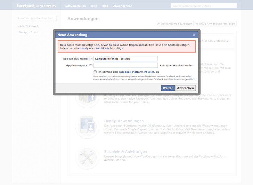Click the lock icon in dialog header
Screen dimensions: 253x185
[194, 35]
